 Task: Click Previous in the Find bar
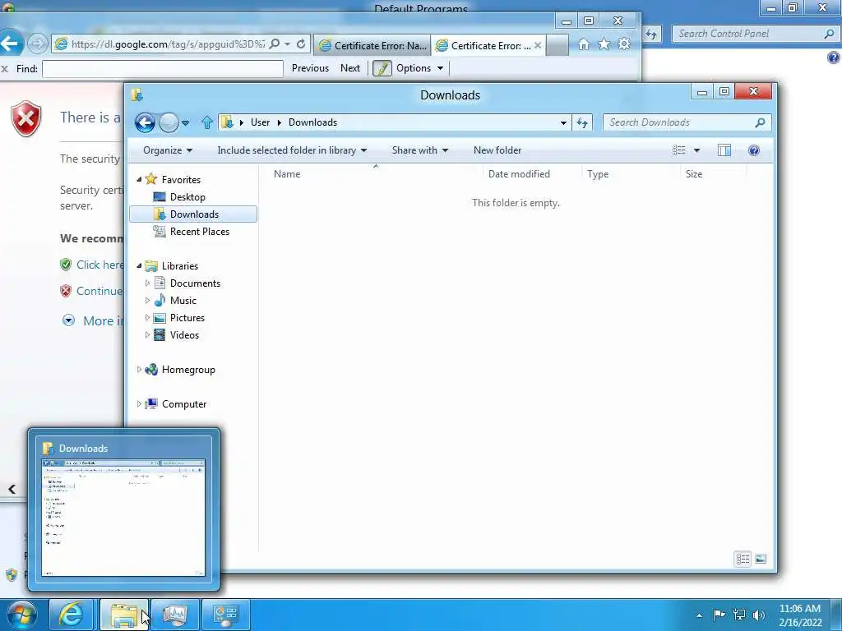(310, 68)
